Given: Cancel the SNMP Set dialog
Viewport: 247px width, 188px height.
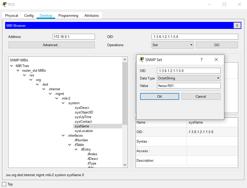Looking at the screenshot, I should click(x=201, y=96).
